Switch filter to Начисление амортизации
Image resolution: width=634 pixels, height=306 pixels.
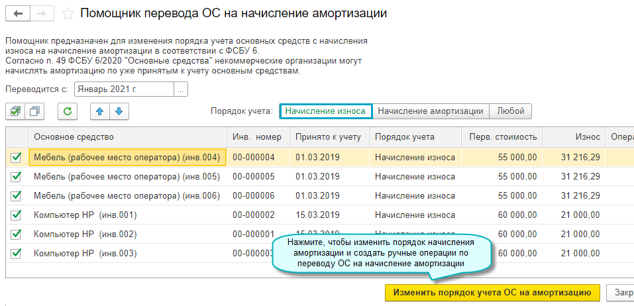(431, 111)
